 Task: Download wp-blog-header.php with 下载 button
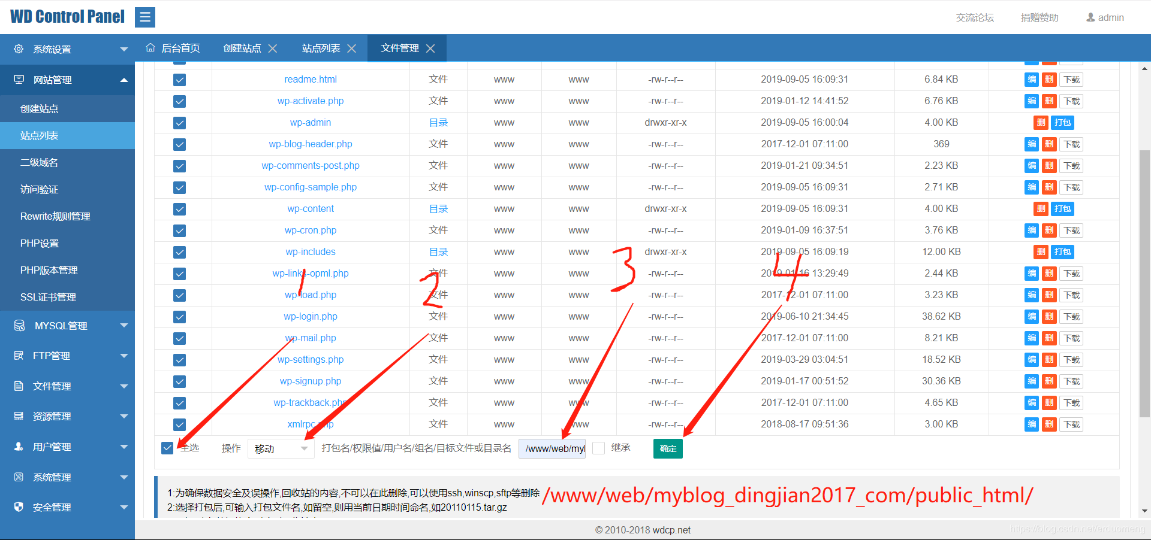(x=1071, y=144)
